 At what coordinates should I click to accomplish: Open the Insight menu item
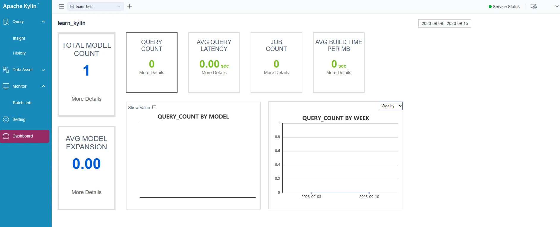[19, 38]
